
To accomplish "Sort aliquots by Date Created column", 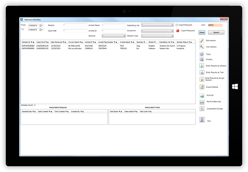I will (45, 111).
